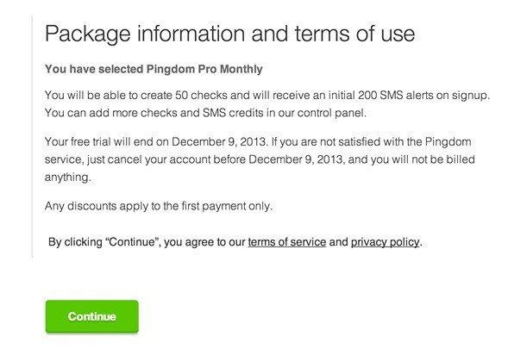Click 'you agree to our' text
Image resolution: width=508 pixels, height=349 pixels.
pyautogui.click(x=204, y=242)
